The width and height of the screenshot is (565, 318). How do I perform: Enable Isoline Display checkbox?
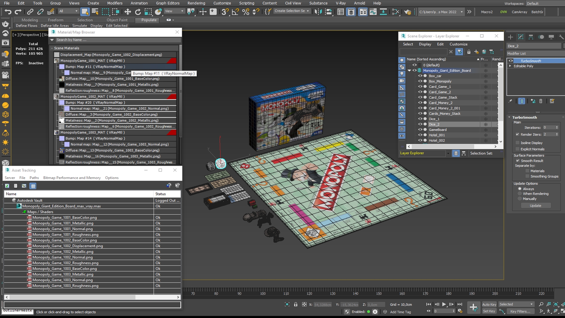(518, 143)
